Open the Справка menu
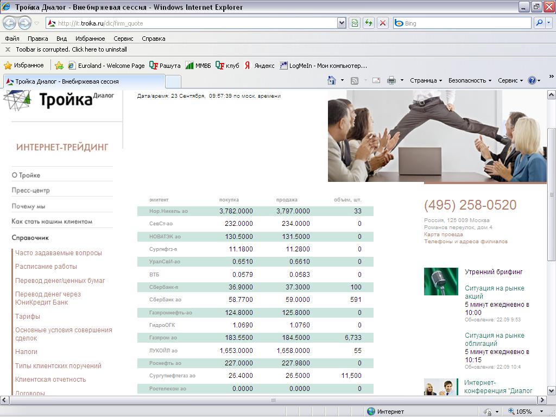556x417 pixels. (x=153, y=39)
